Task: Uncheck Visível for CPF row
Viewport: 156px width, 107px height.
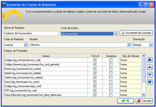Action: [x=95, y=90]
